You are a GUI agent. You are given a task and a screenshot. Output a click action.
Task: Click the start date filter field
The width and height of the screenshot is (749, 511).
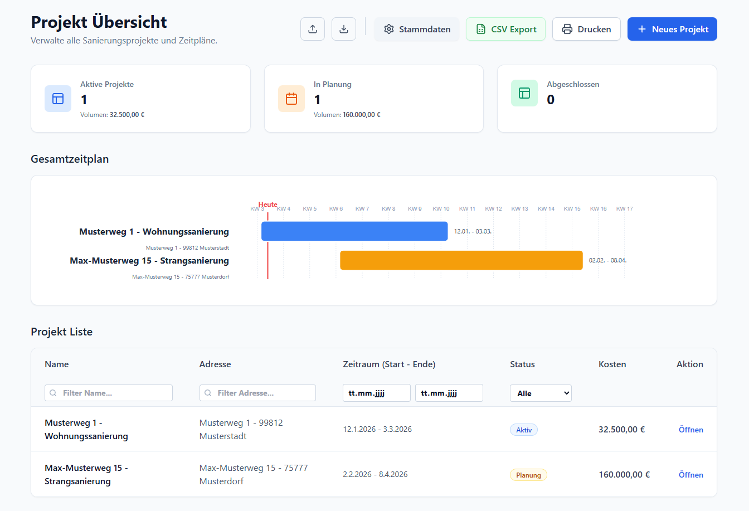point(377,393)
